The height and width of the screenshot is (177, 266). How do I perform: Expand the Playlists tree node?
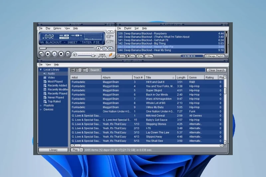click(41, 106)
